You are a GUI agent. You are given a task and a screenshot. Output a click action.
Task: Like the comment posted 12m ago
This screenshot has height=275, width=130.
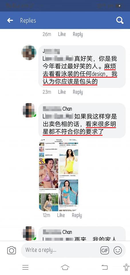(x=61, y=215)
